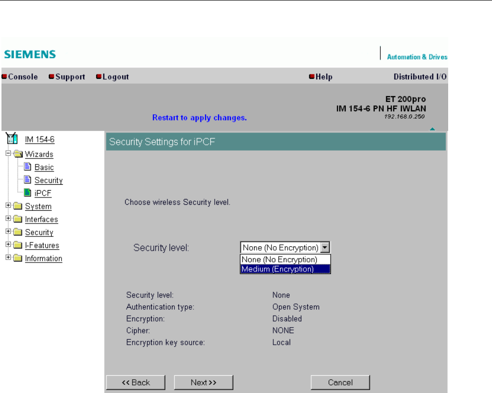Click the IP address 192.168.0.250
The width and height of the screenshot is (492, 393).
coord(404,117)
